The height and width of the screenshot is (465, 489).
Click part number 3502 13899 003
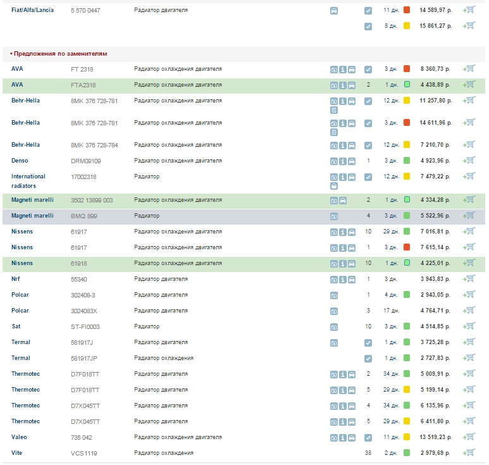pos(92,200)
